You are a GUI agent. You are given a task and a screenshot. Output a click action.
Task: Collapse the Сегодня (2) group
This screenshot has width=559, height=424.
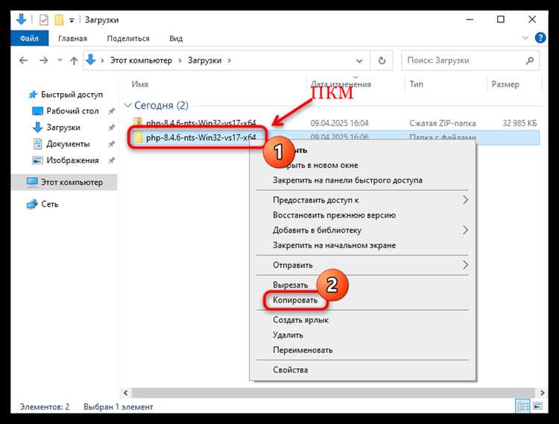(127, 106)
